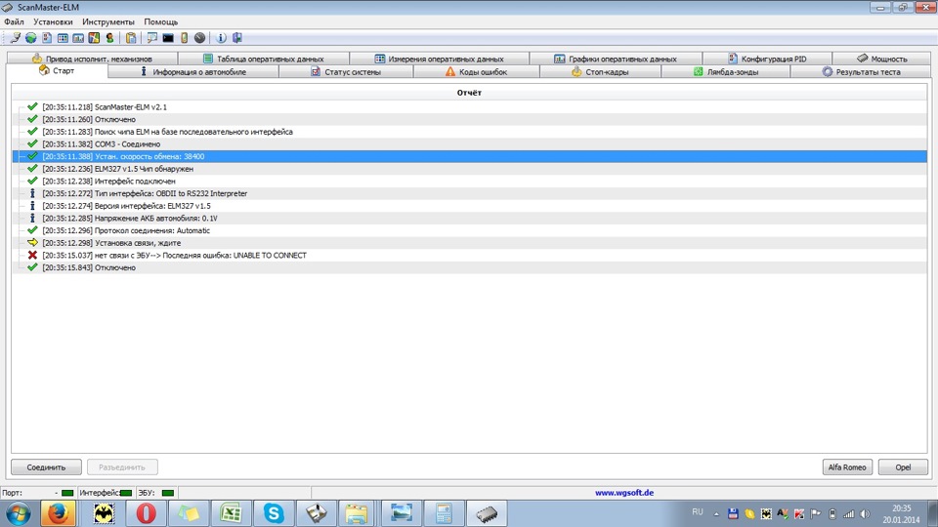Open the Установки menu
The image size is (938, 527).
click(x=53, y=21)
